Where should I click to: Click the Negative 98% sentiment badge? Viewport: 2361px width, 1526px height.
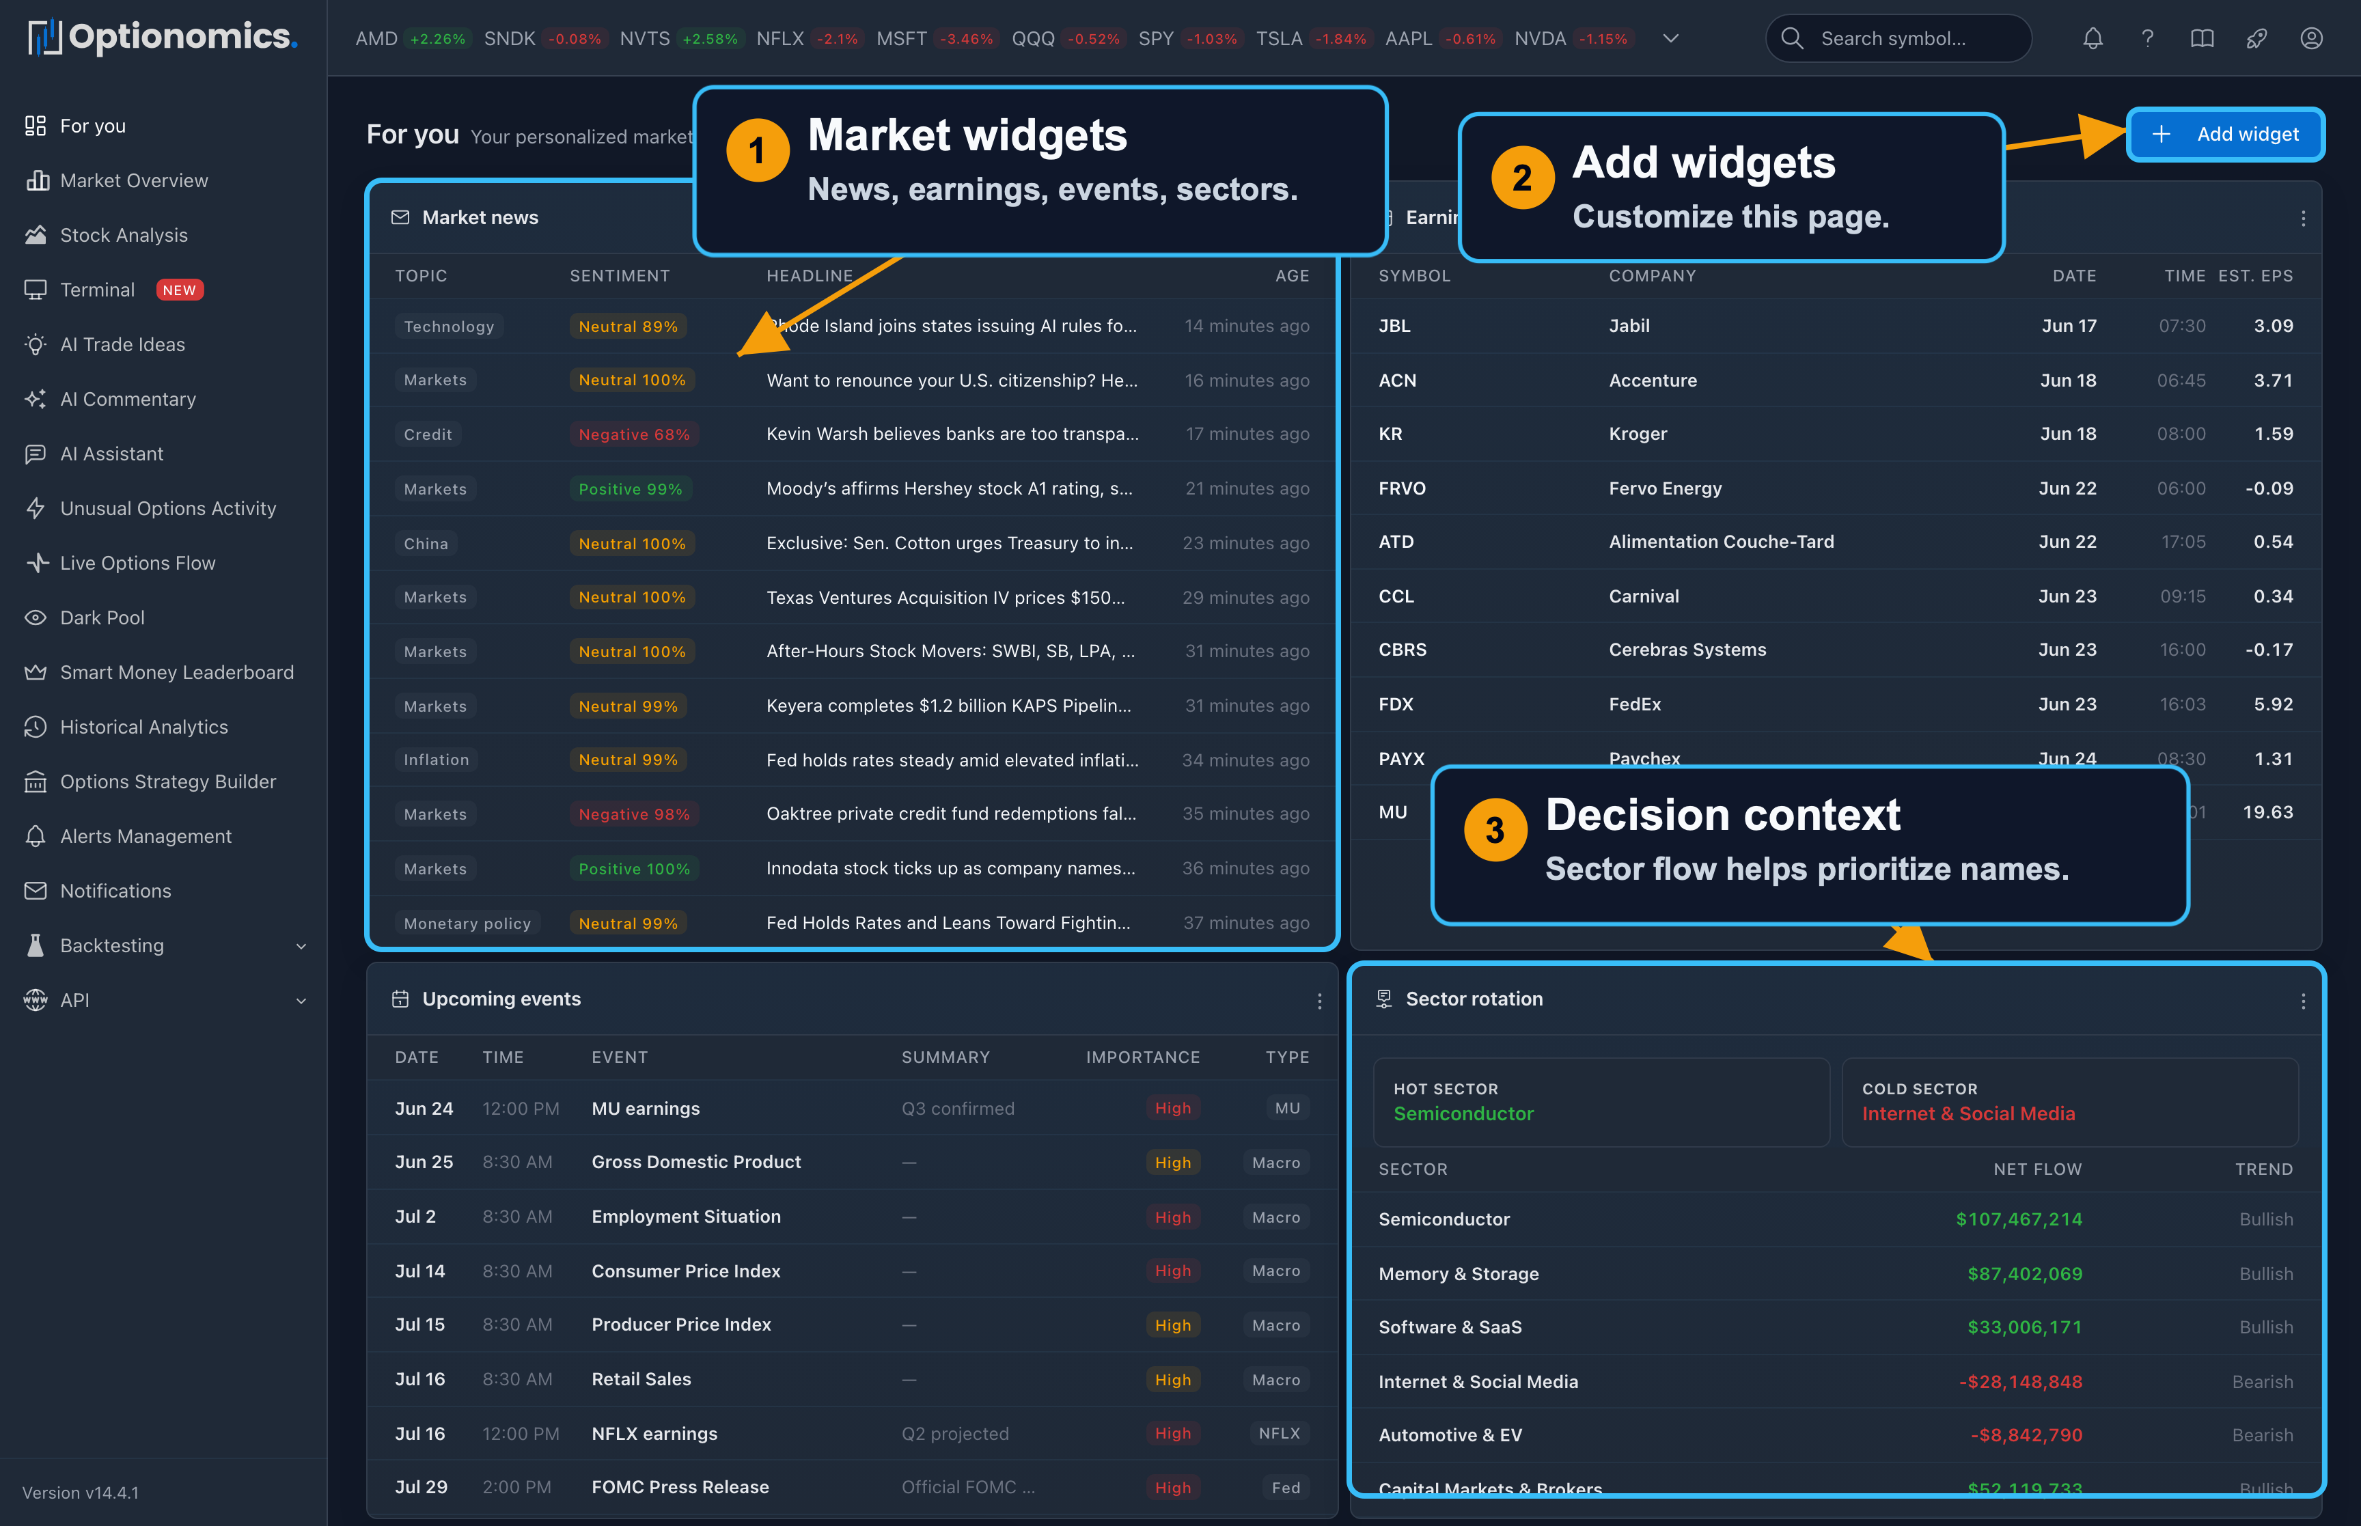click(x=634, y=814)
